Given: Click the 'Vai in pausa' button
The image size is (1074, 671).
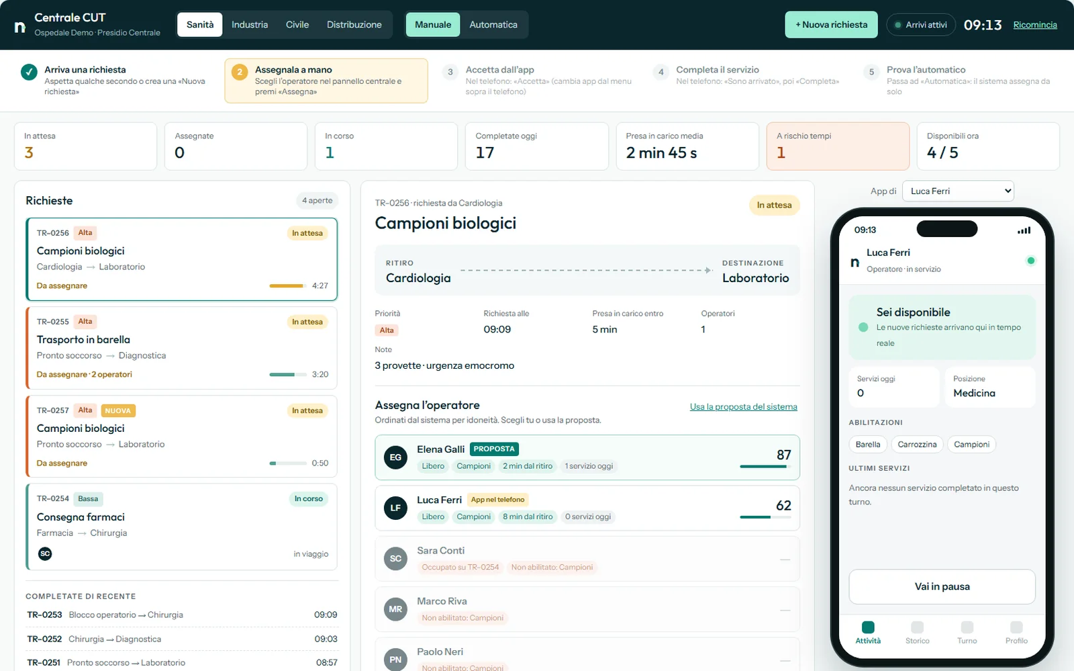Looking at the screenshot, I should 942,587.
